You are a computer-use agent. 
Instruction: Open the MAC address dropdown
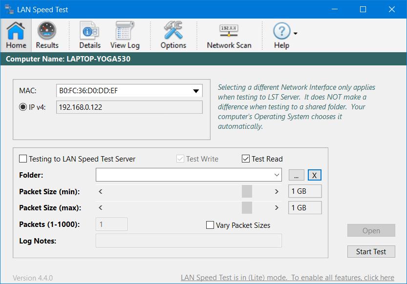pos(196,91)
